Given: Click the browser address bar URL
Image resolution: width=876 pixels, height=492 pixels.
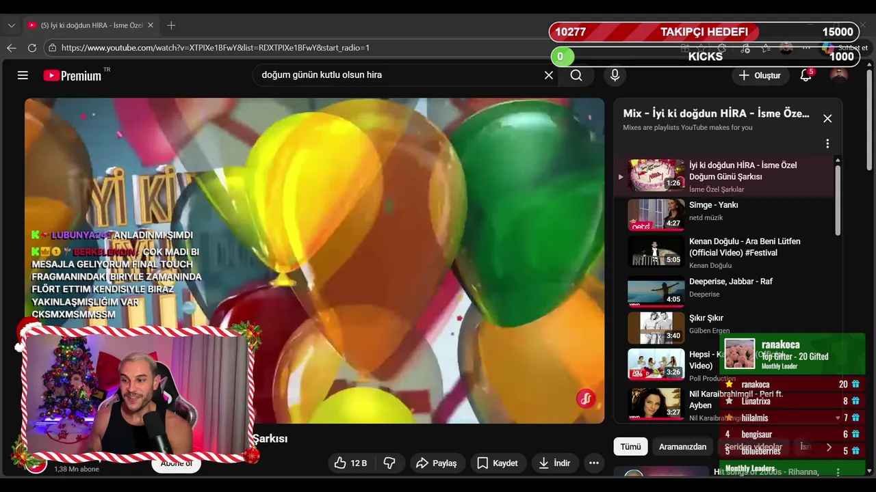Looking at the screenshot, I should [216, 48].
